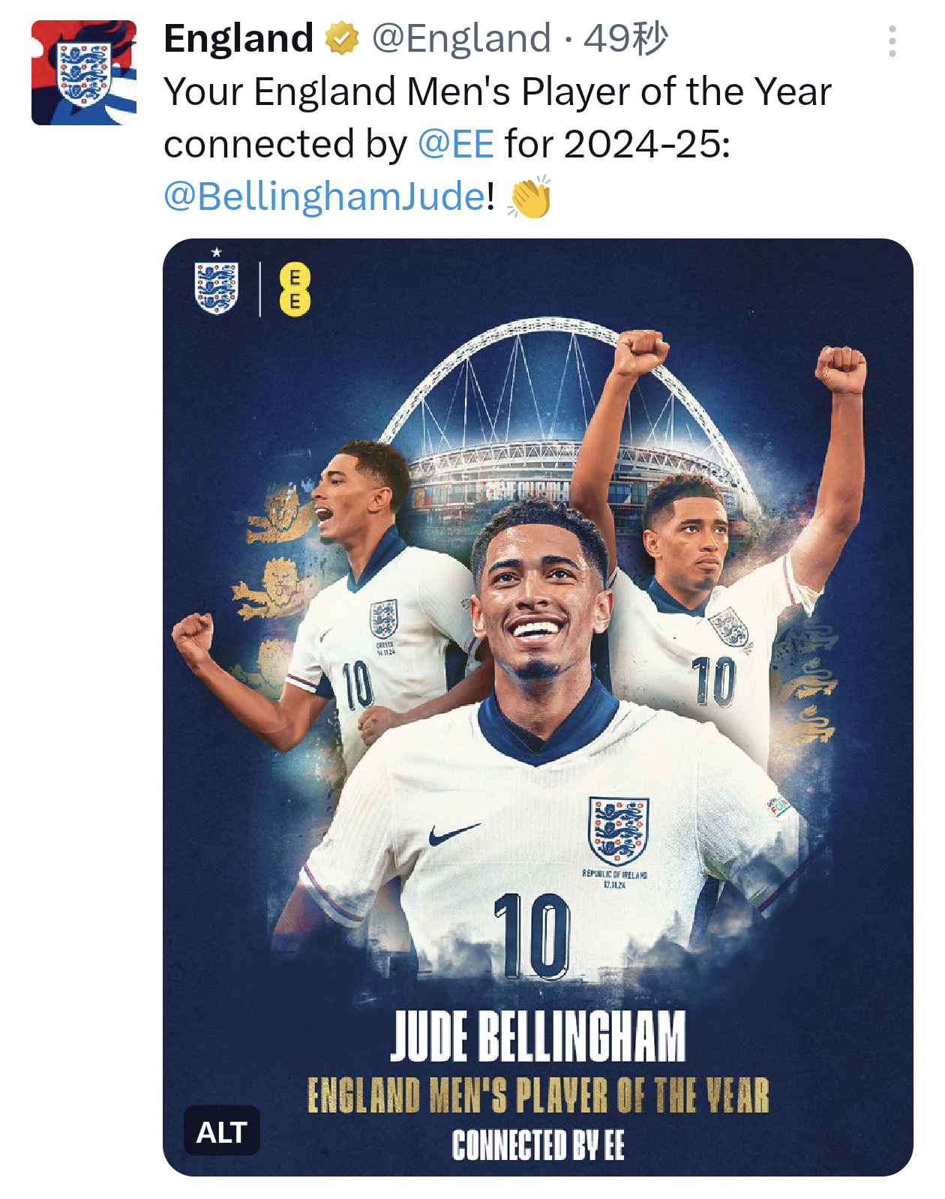Click the Nike swoosh on the center shirt
Screen dimensions: 945x1199
(x=454, y=833)
